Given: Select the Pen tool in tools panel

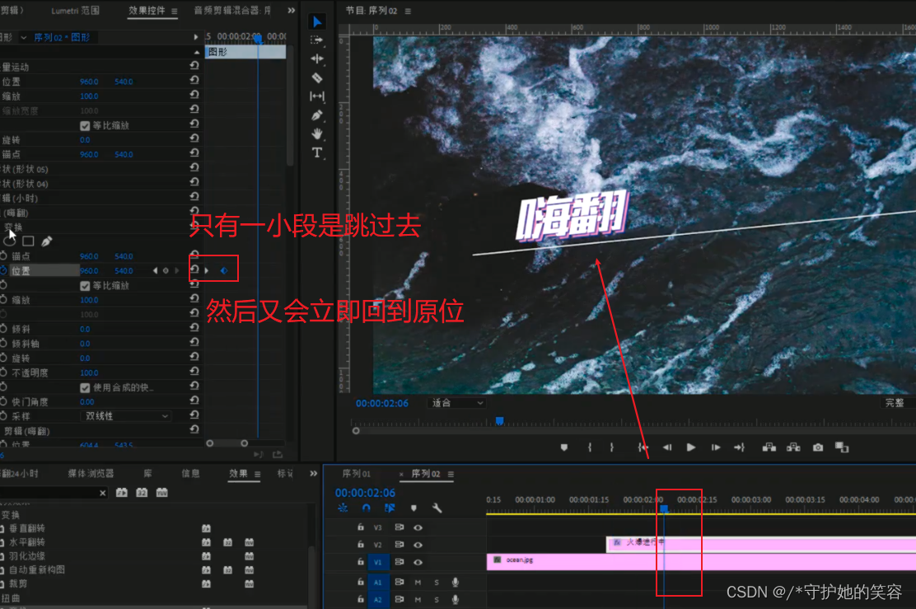Looking at the screenshot, I should tap(316, 115).
